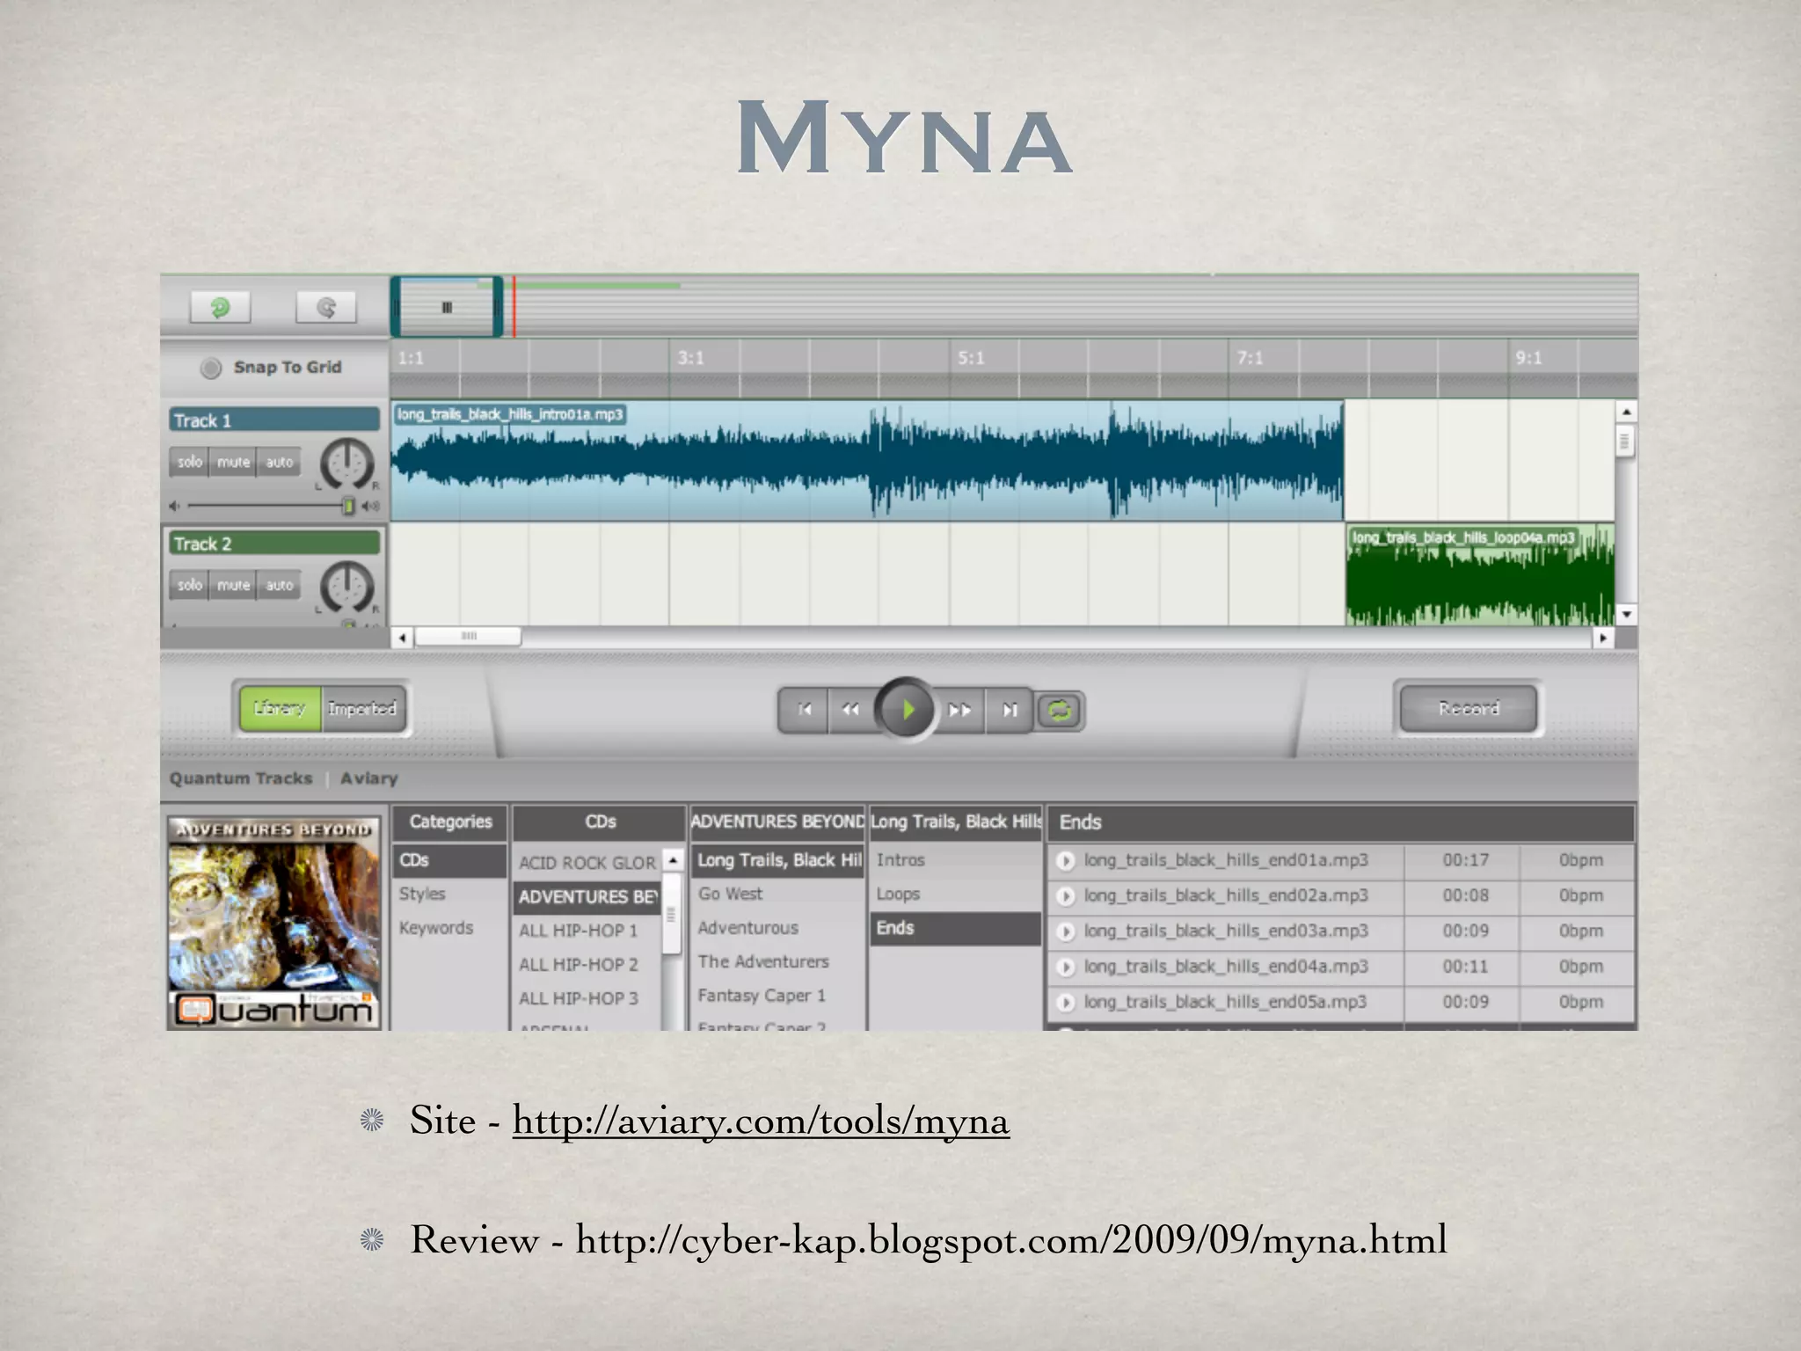Skip to start of song
Screen dimensions: 1801x1351
point(804,710)
